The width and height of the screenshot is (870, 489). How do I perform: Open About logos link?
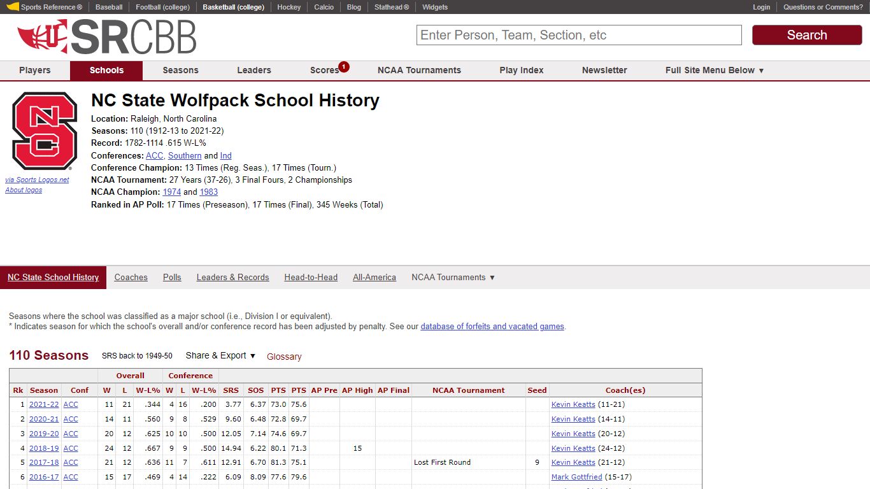pyautogui.click(x=24, y=190)
